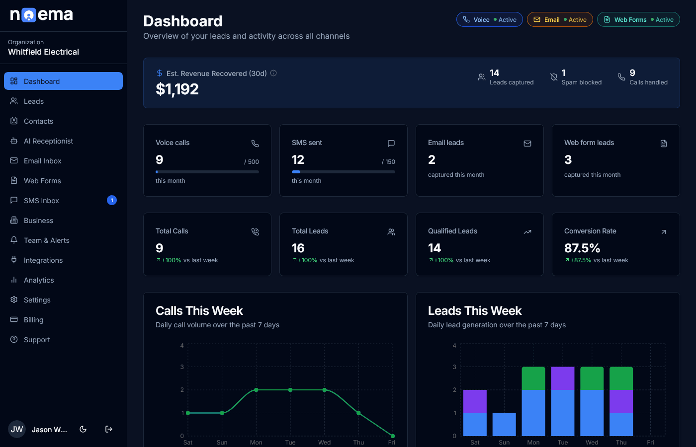Image resolution: width=696 pixels, height=447 pixels.
Task: Open Web Forms in sidebar
Action: click(63, 180)
